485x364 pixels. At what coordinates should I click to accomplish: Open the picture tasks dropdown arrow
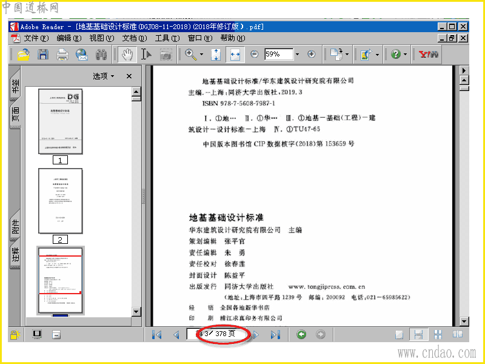[377, 55]
